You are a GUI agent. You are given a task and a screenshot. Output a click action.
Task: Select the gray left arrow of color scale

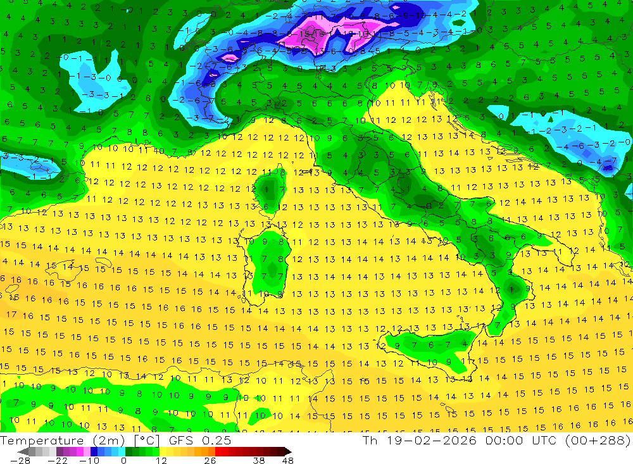pos(23,451)
